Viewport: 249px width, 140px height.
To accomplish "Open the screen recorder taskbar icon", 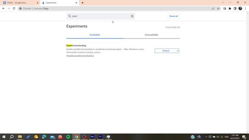I will click(84, 136).
